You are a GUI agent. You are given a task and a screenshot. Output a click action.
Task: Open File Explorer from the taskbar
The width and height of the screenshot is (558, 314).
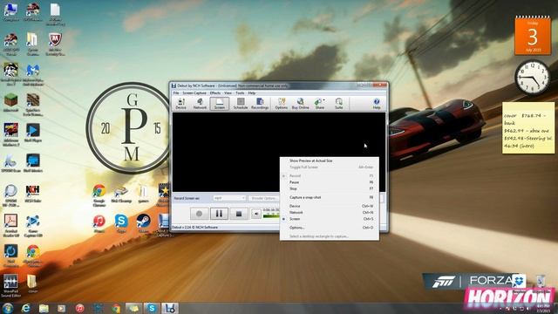coord(44,308)
